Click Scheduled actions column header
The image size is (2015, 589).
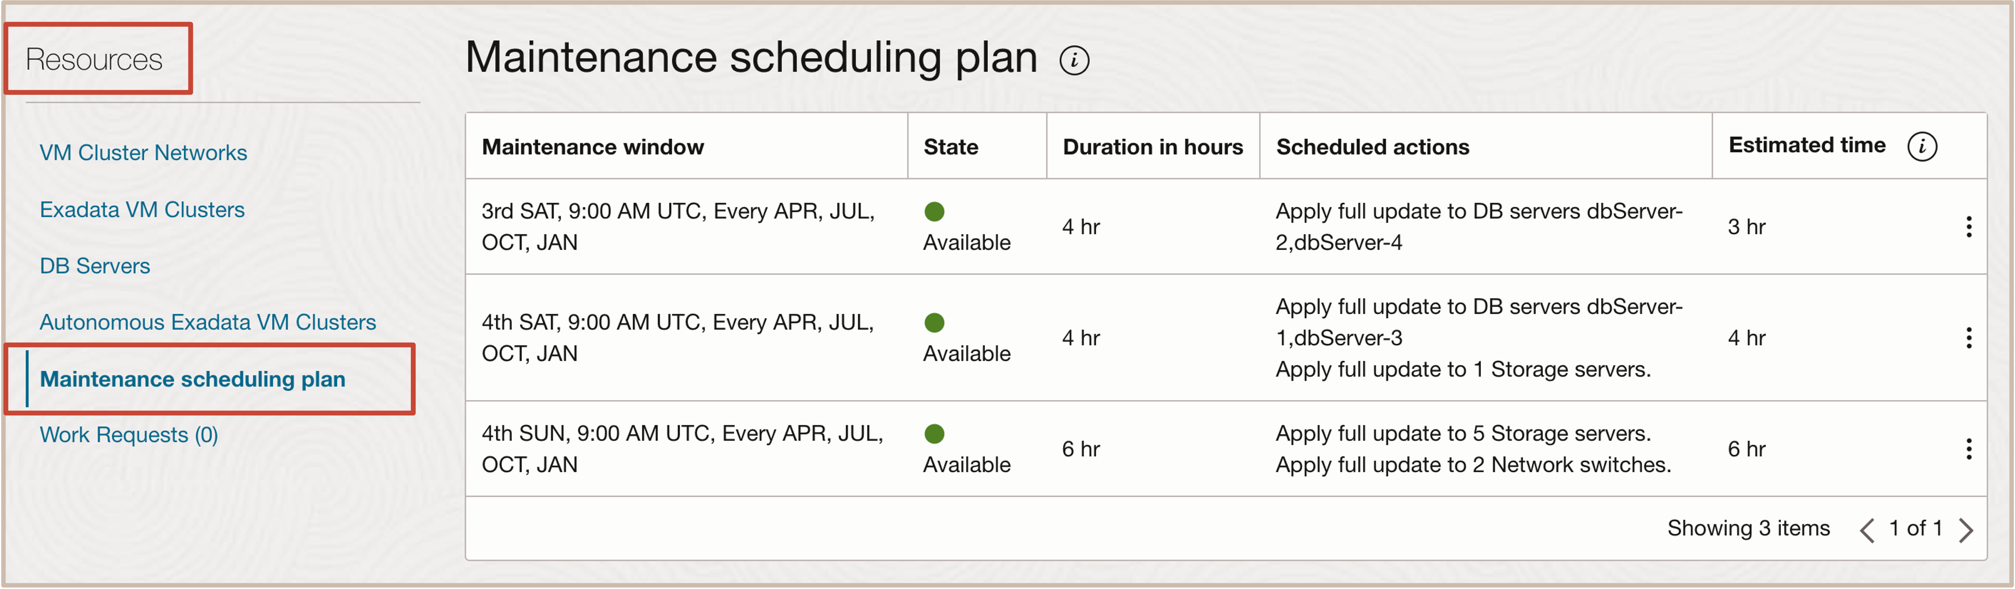coord(1372,147)
